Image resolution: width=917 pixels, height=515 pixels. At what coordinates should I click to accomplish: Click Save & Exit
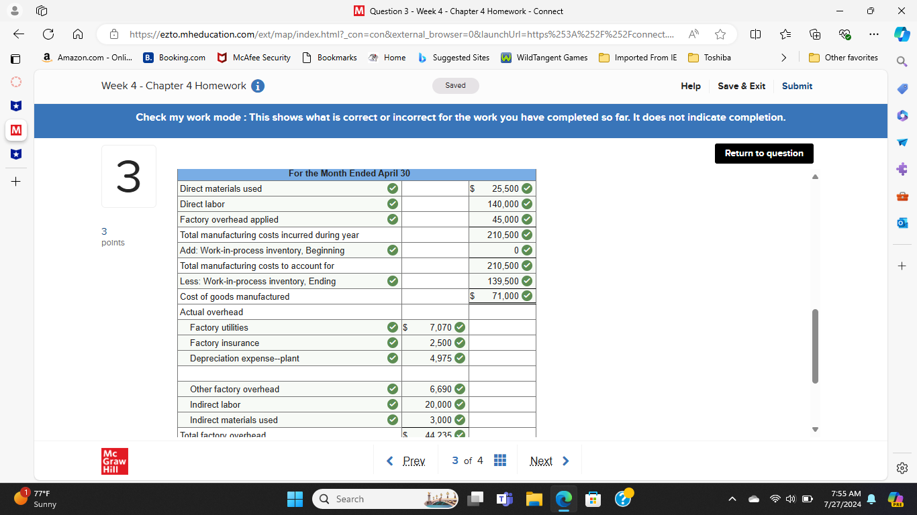point(741,86)
